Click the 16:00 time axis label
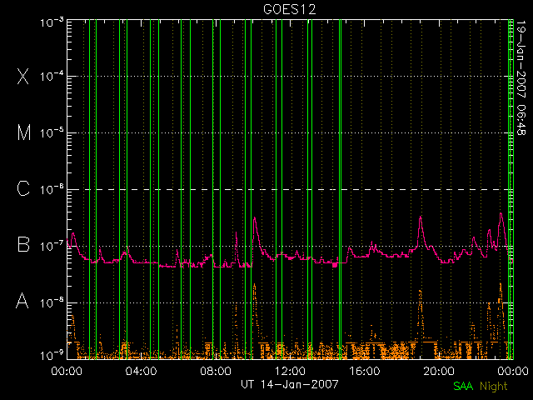Screen dimensions: 533x400 [x=364, y=371]
